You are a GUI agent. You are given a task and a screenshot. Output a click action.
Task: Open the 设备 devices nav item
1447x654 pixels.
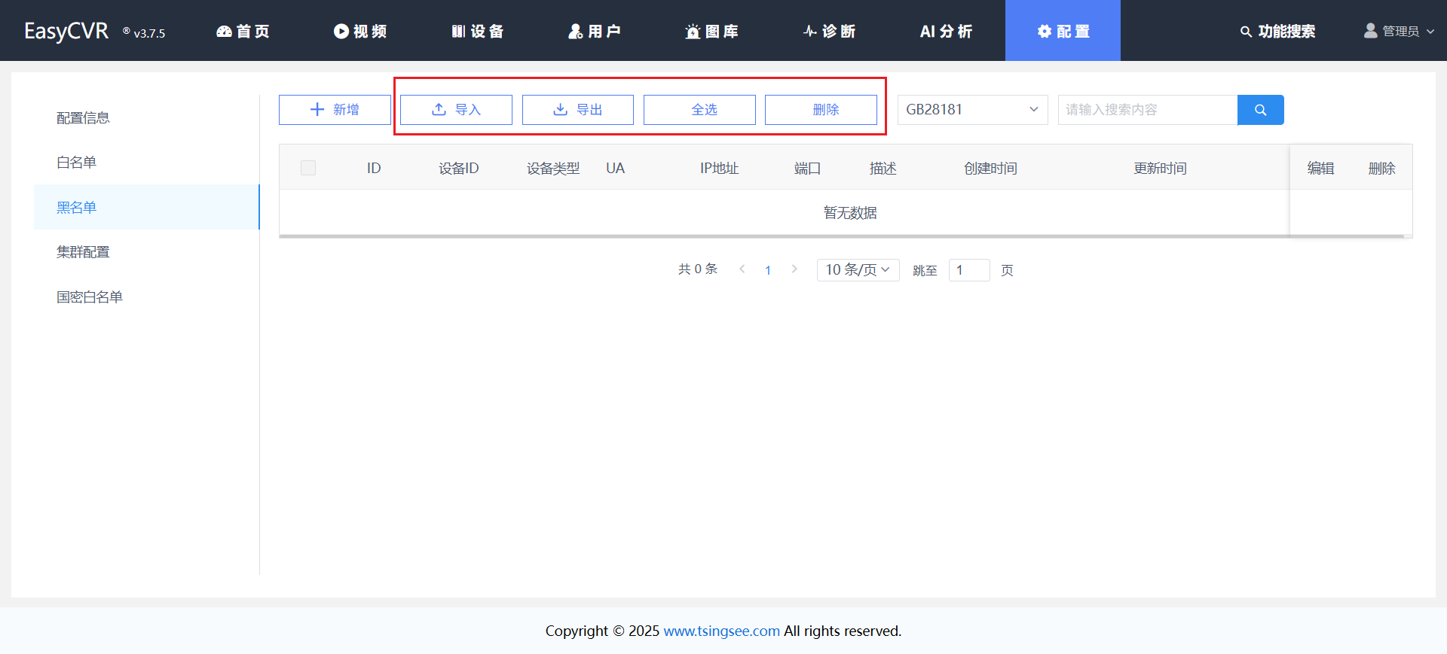pos(478,31)
